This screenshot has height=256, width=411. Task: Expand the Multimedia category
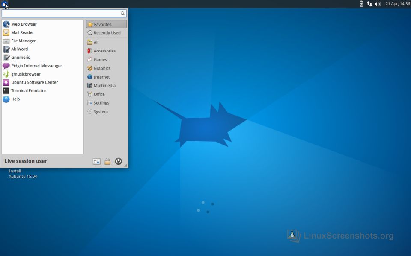(104, 86)
